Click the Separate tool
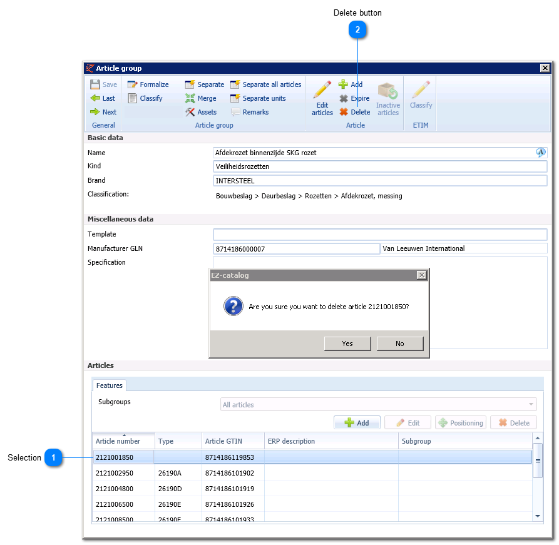Screen dimensions: 559x545 point(204,84)
